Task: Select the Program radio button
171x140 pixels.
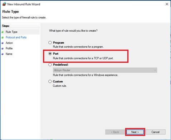Action: coord(50,42)
